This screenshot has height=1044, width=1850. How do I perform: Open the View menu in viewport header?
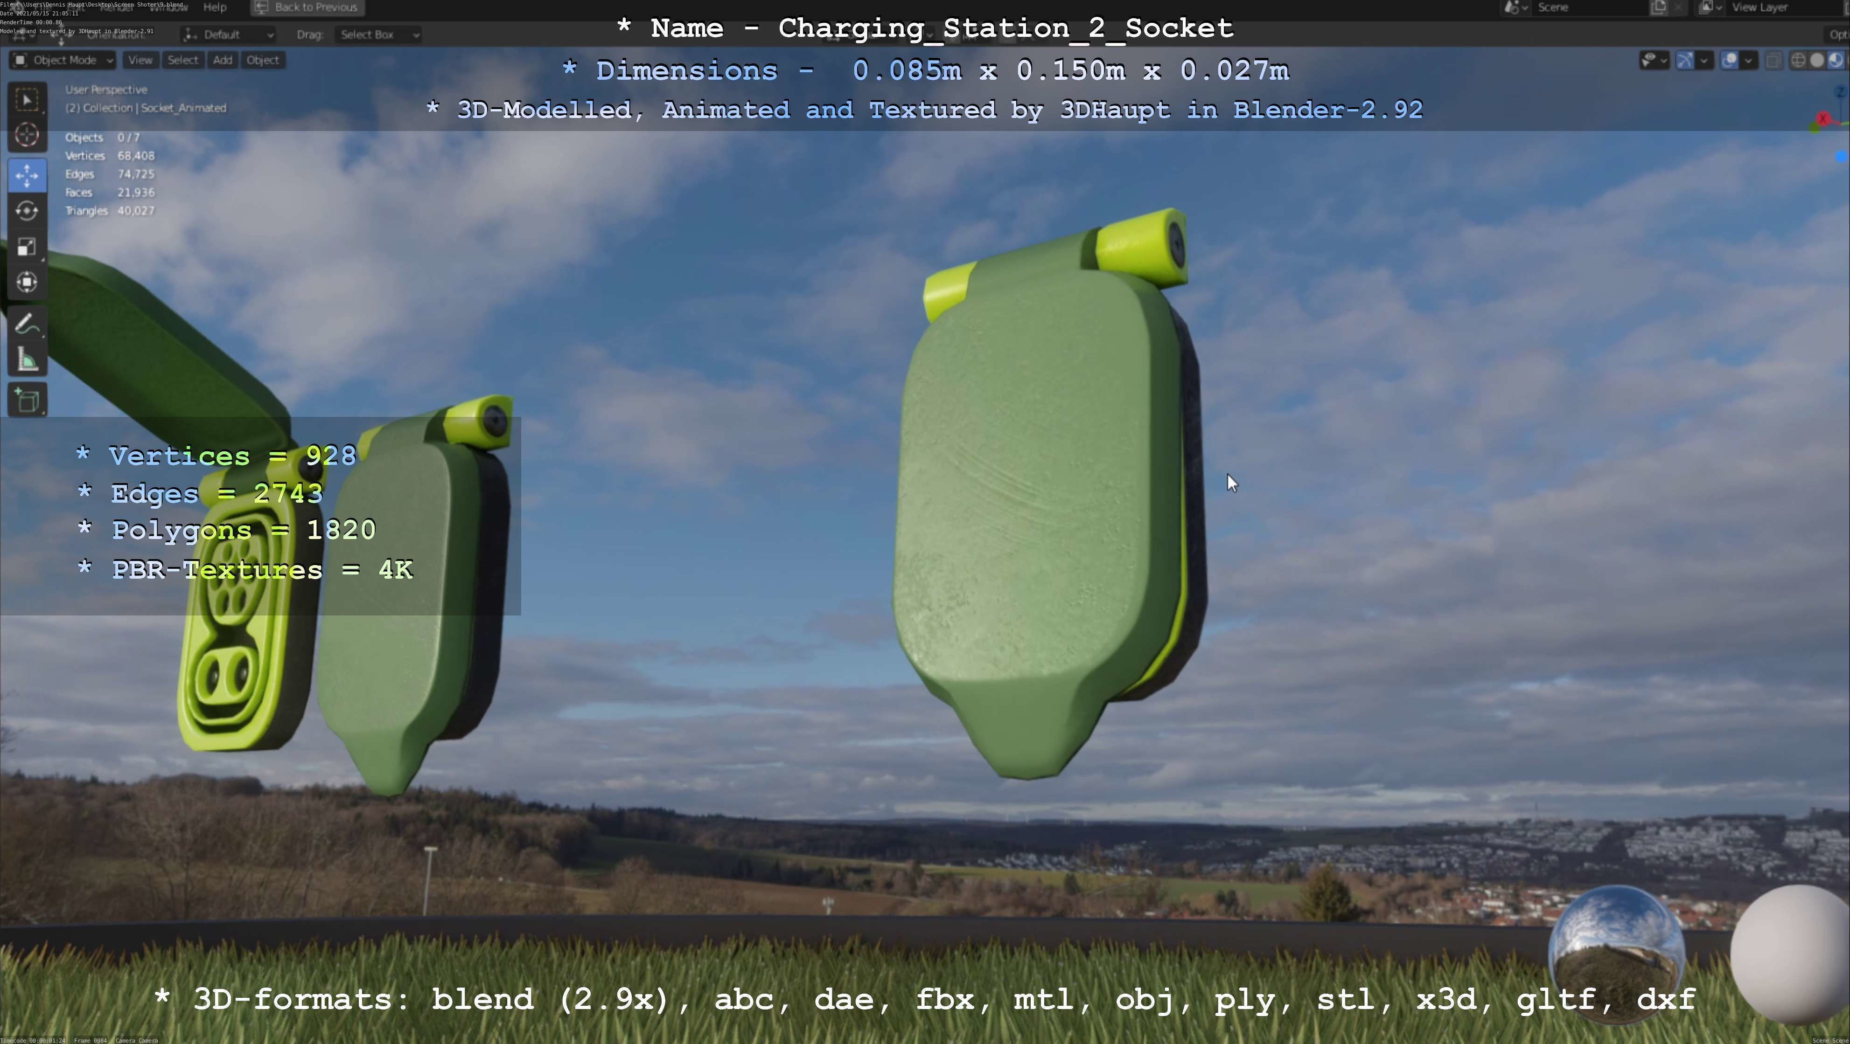click(x=140, y=60)
